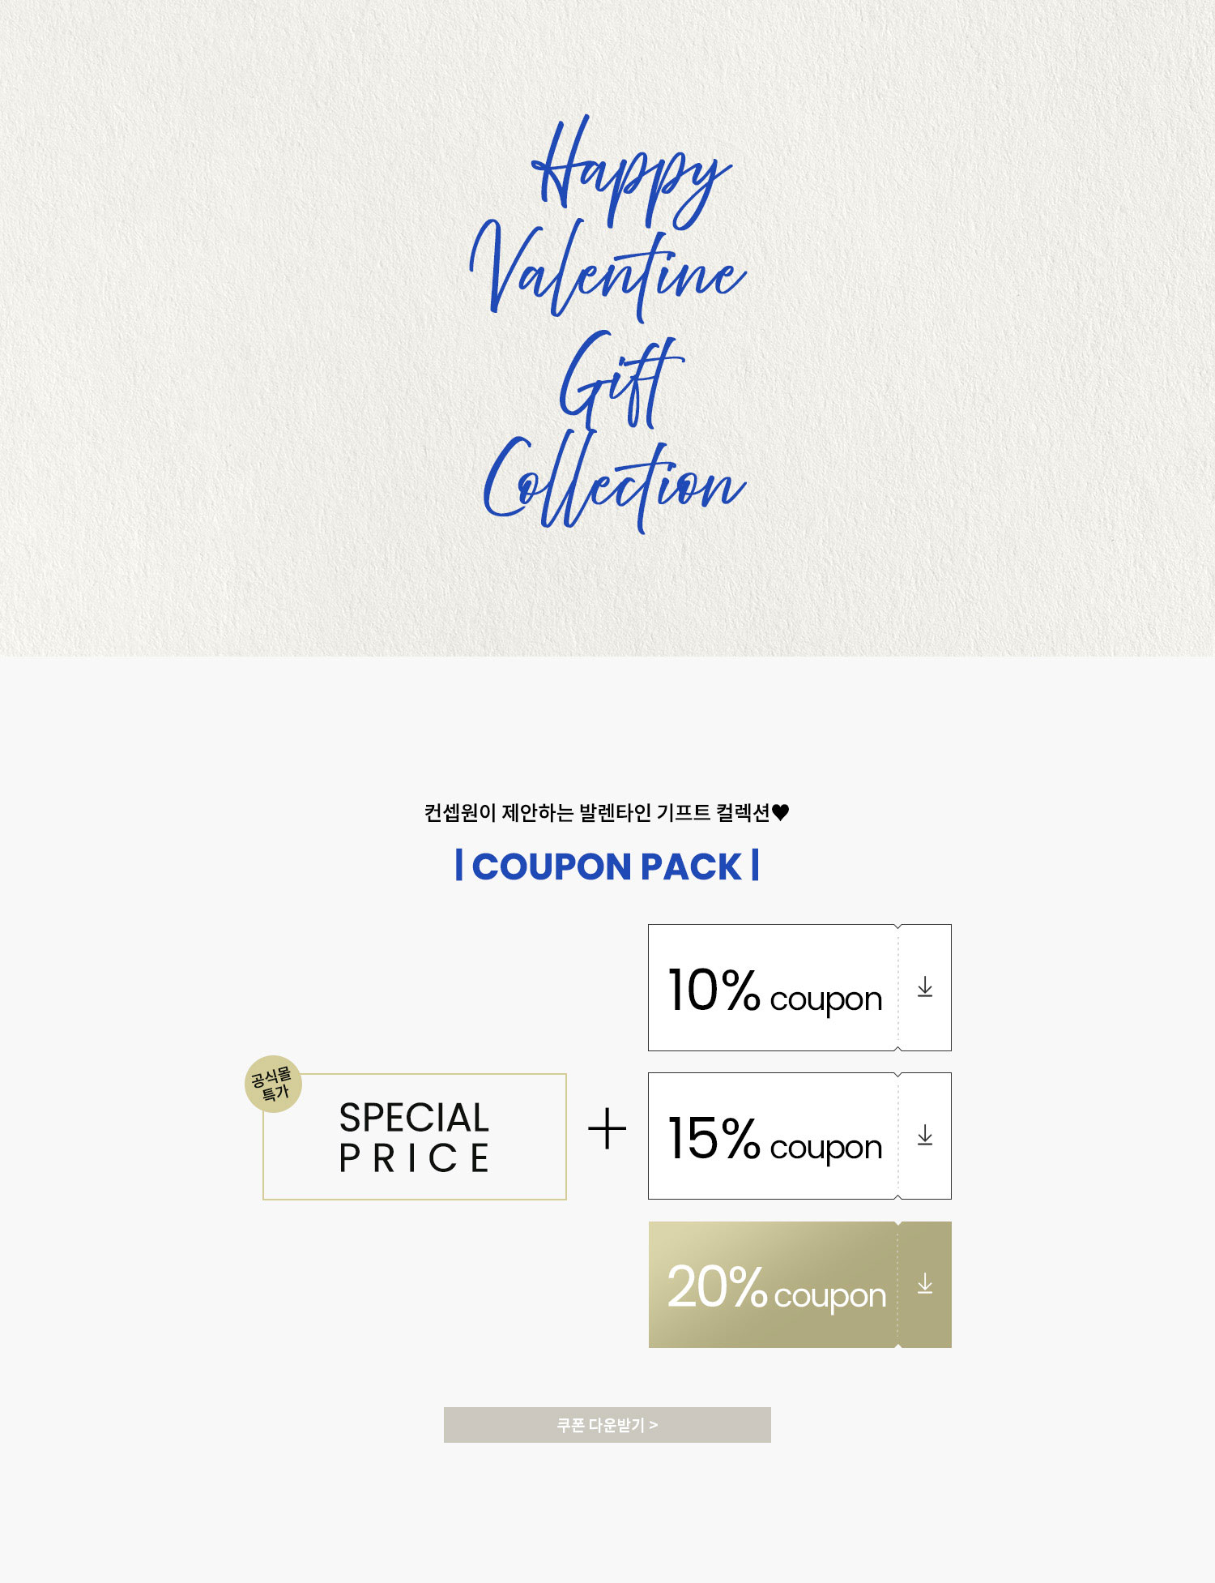Click the blue COUPON PACK heading
This screenshot has width=1215, height=1583.
pos(607,866)
